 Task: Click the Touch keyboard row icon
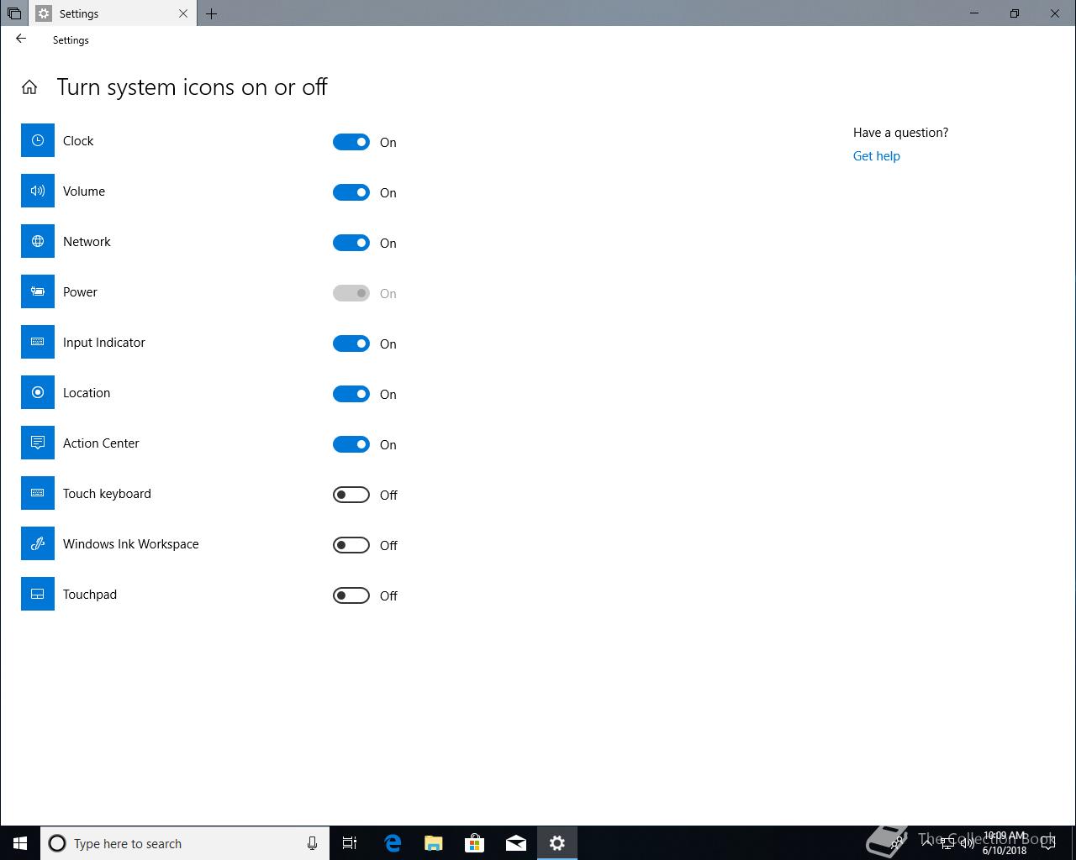pos(38,494)
